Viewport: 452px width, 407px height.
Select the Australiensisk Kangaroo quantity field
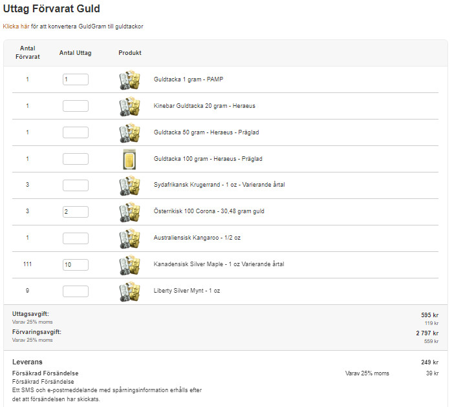(76, 238)
